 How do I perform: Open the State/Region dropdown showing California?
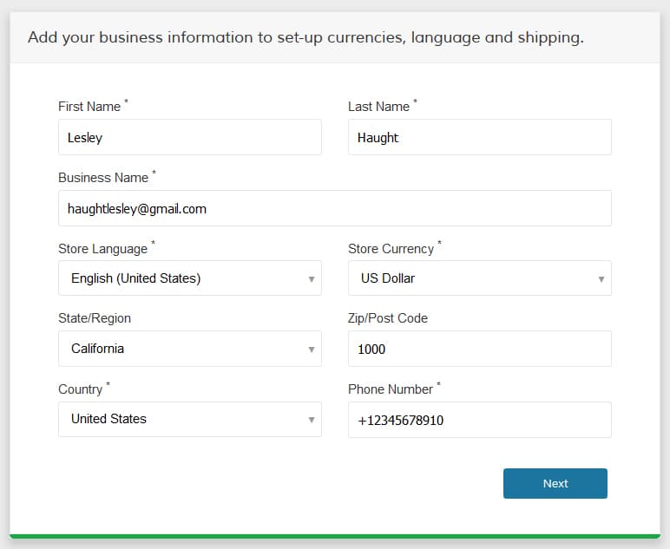pyautogui.click(x=190, y=349)
